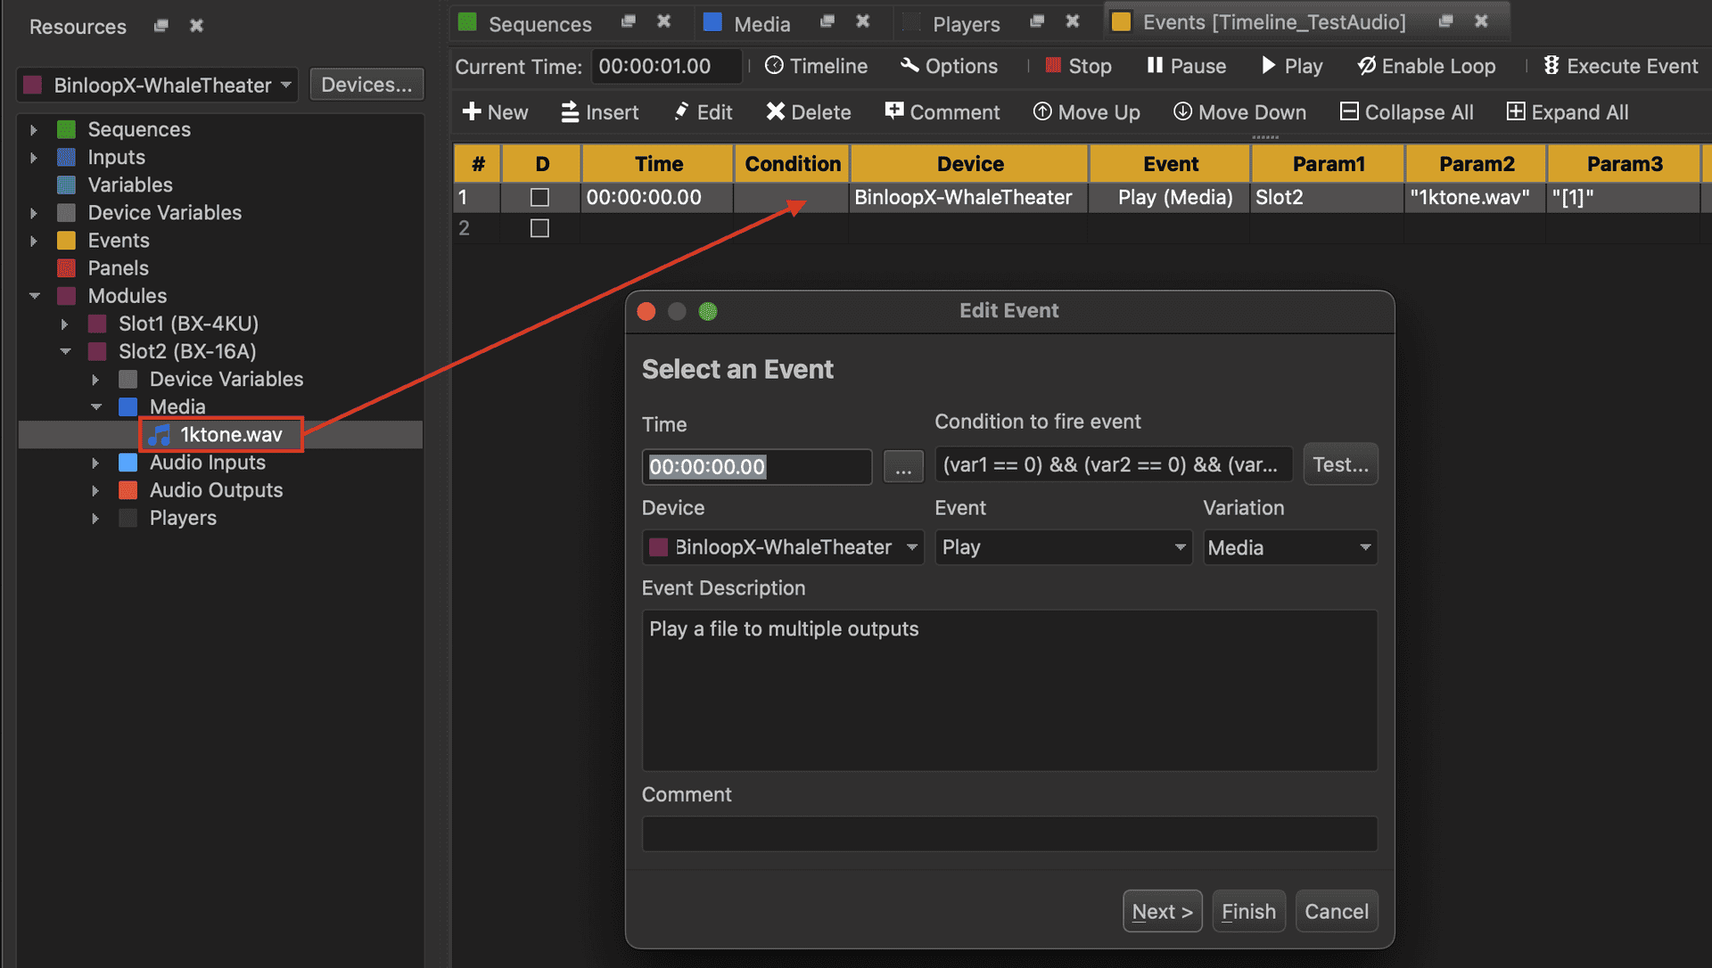
Task: Switch to the Players tab
Action: click(965, 24)
